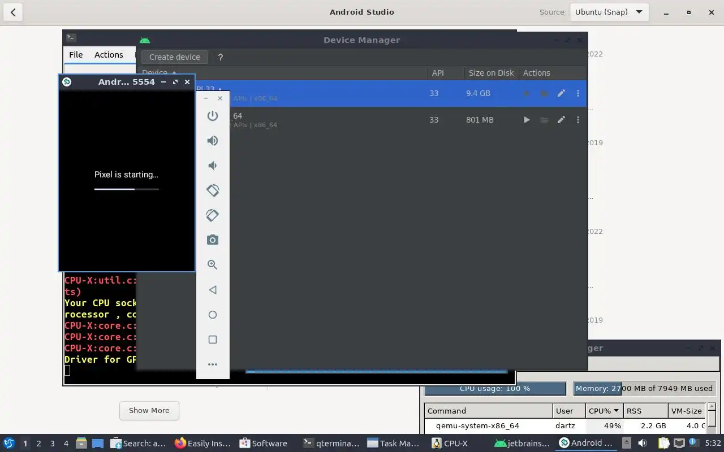
Task: Switch to workspace 4 in the taskbar
Action: (x=66, y=444)
